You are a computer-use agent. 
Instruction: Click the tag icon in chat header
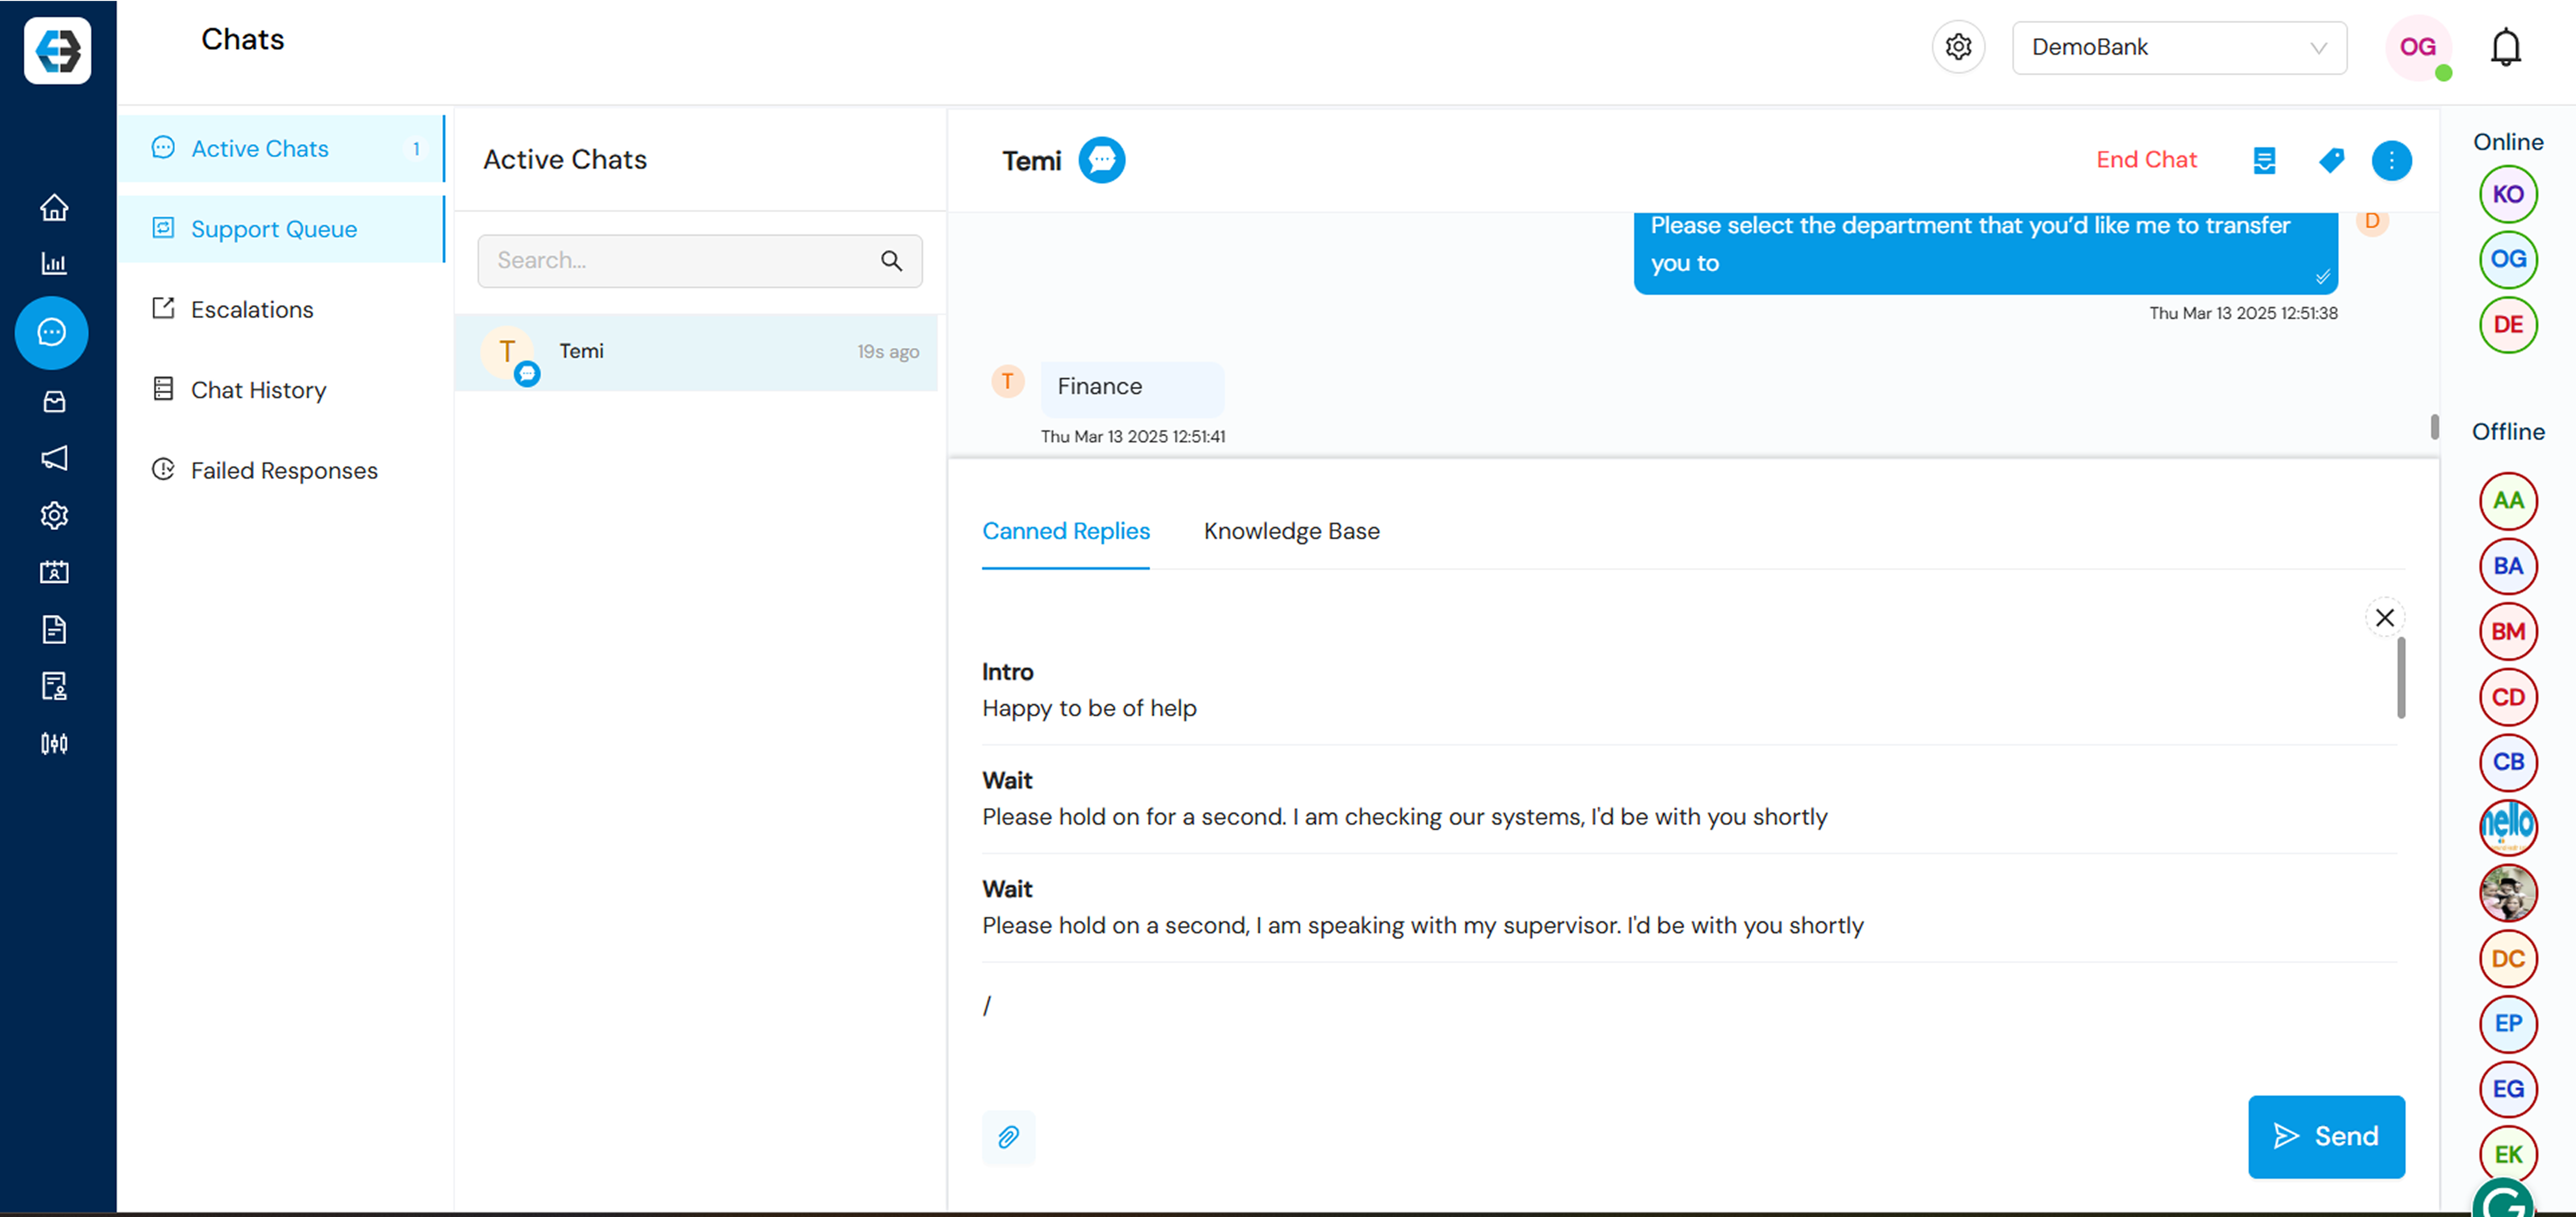click(2331, 160)
